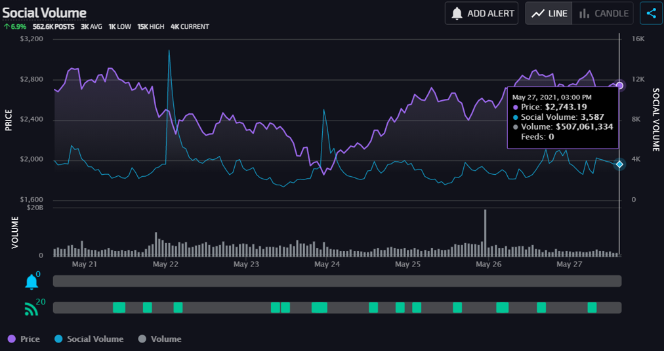Click the share icon

point(651,13)
